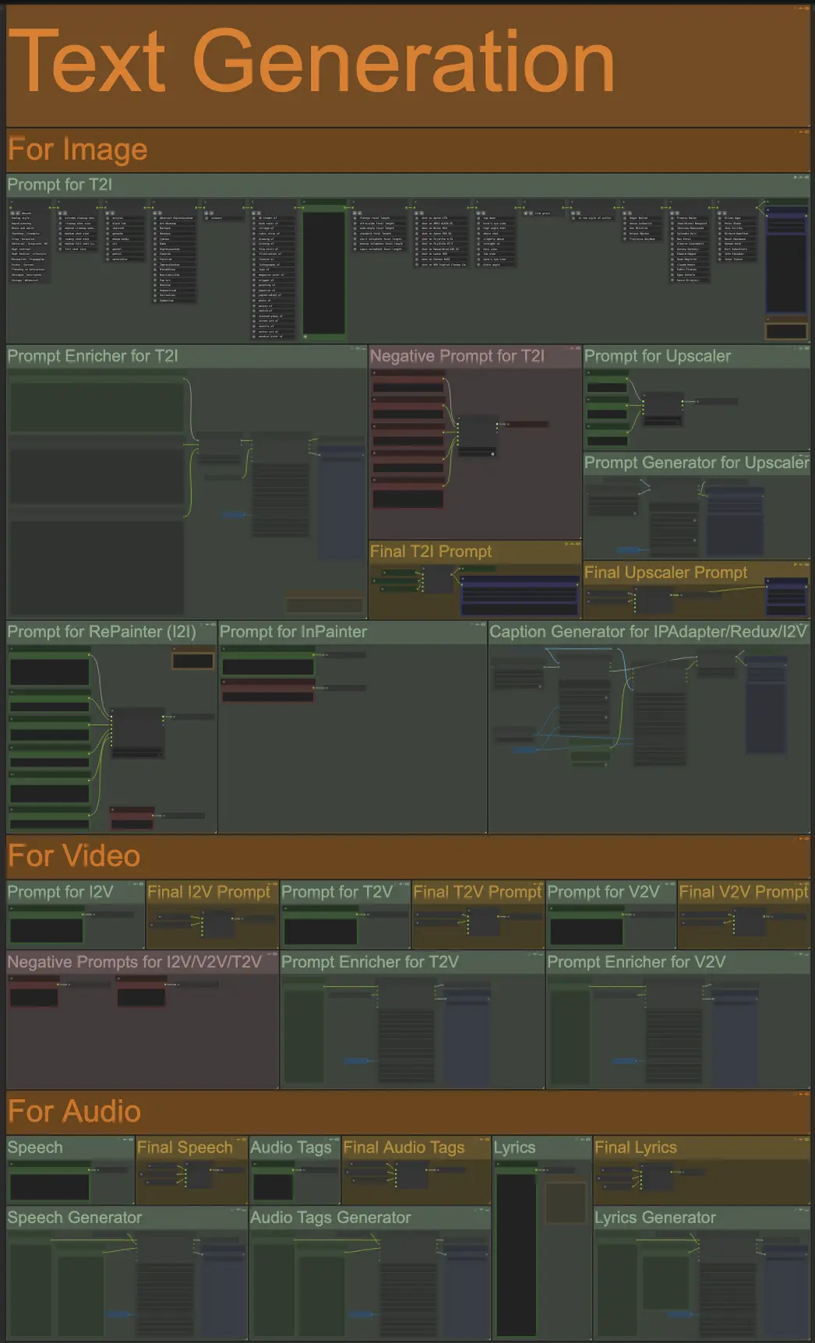Click the Prompt for T2I group header icons
Image resolution: width=815 pixels, height=1343 pixels.
[800, 178]
